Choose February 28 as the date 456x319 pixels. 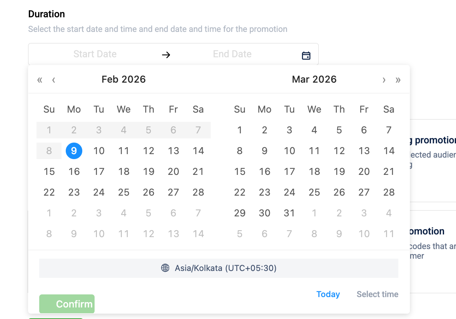coord(198,192)
